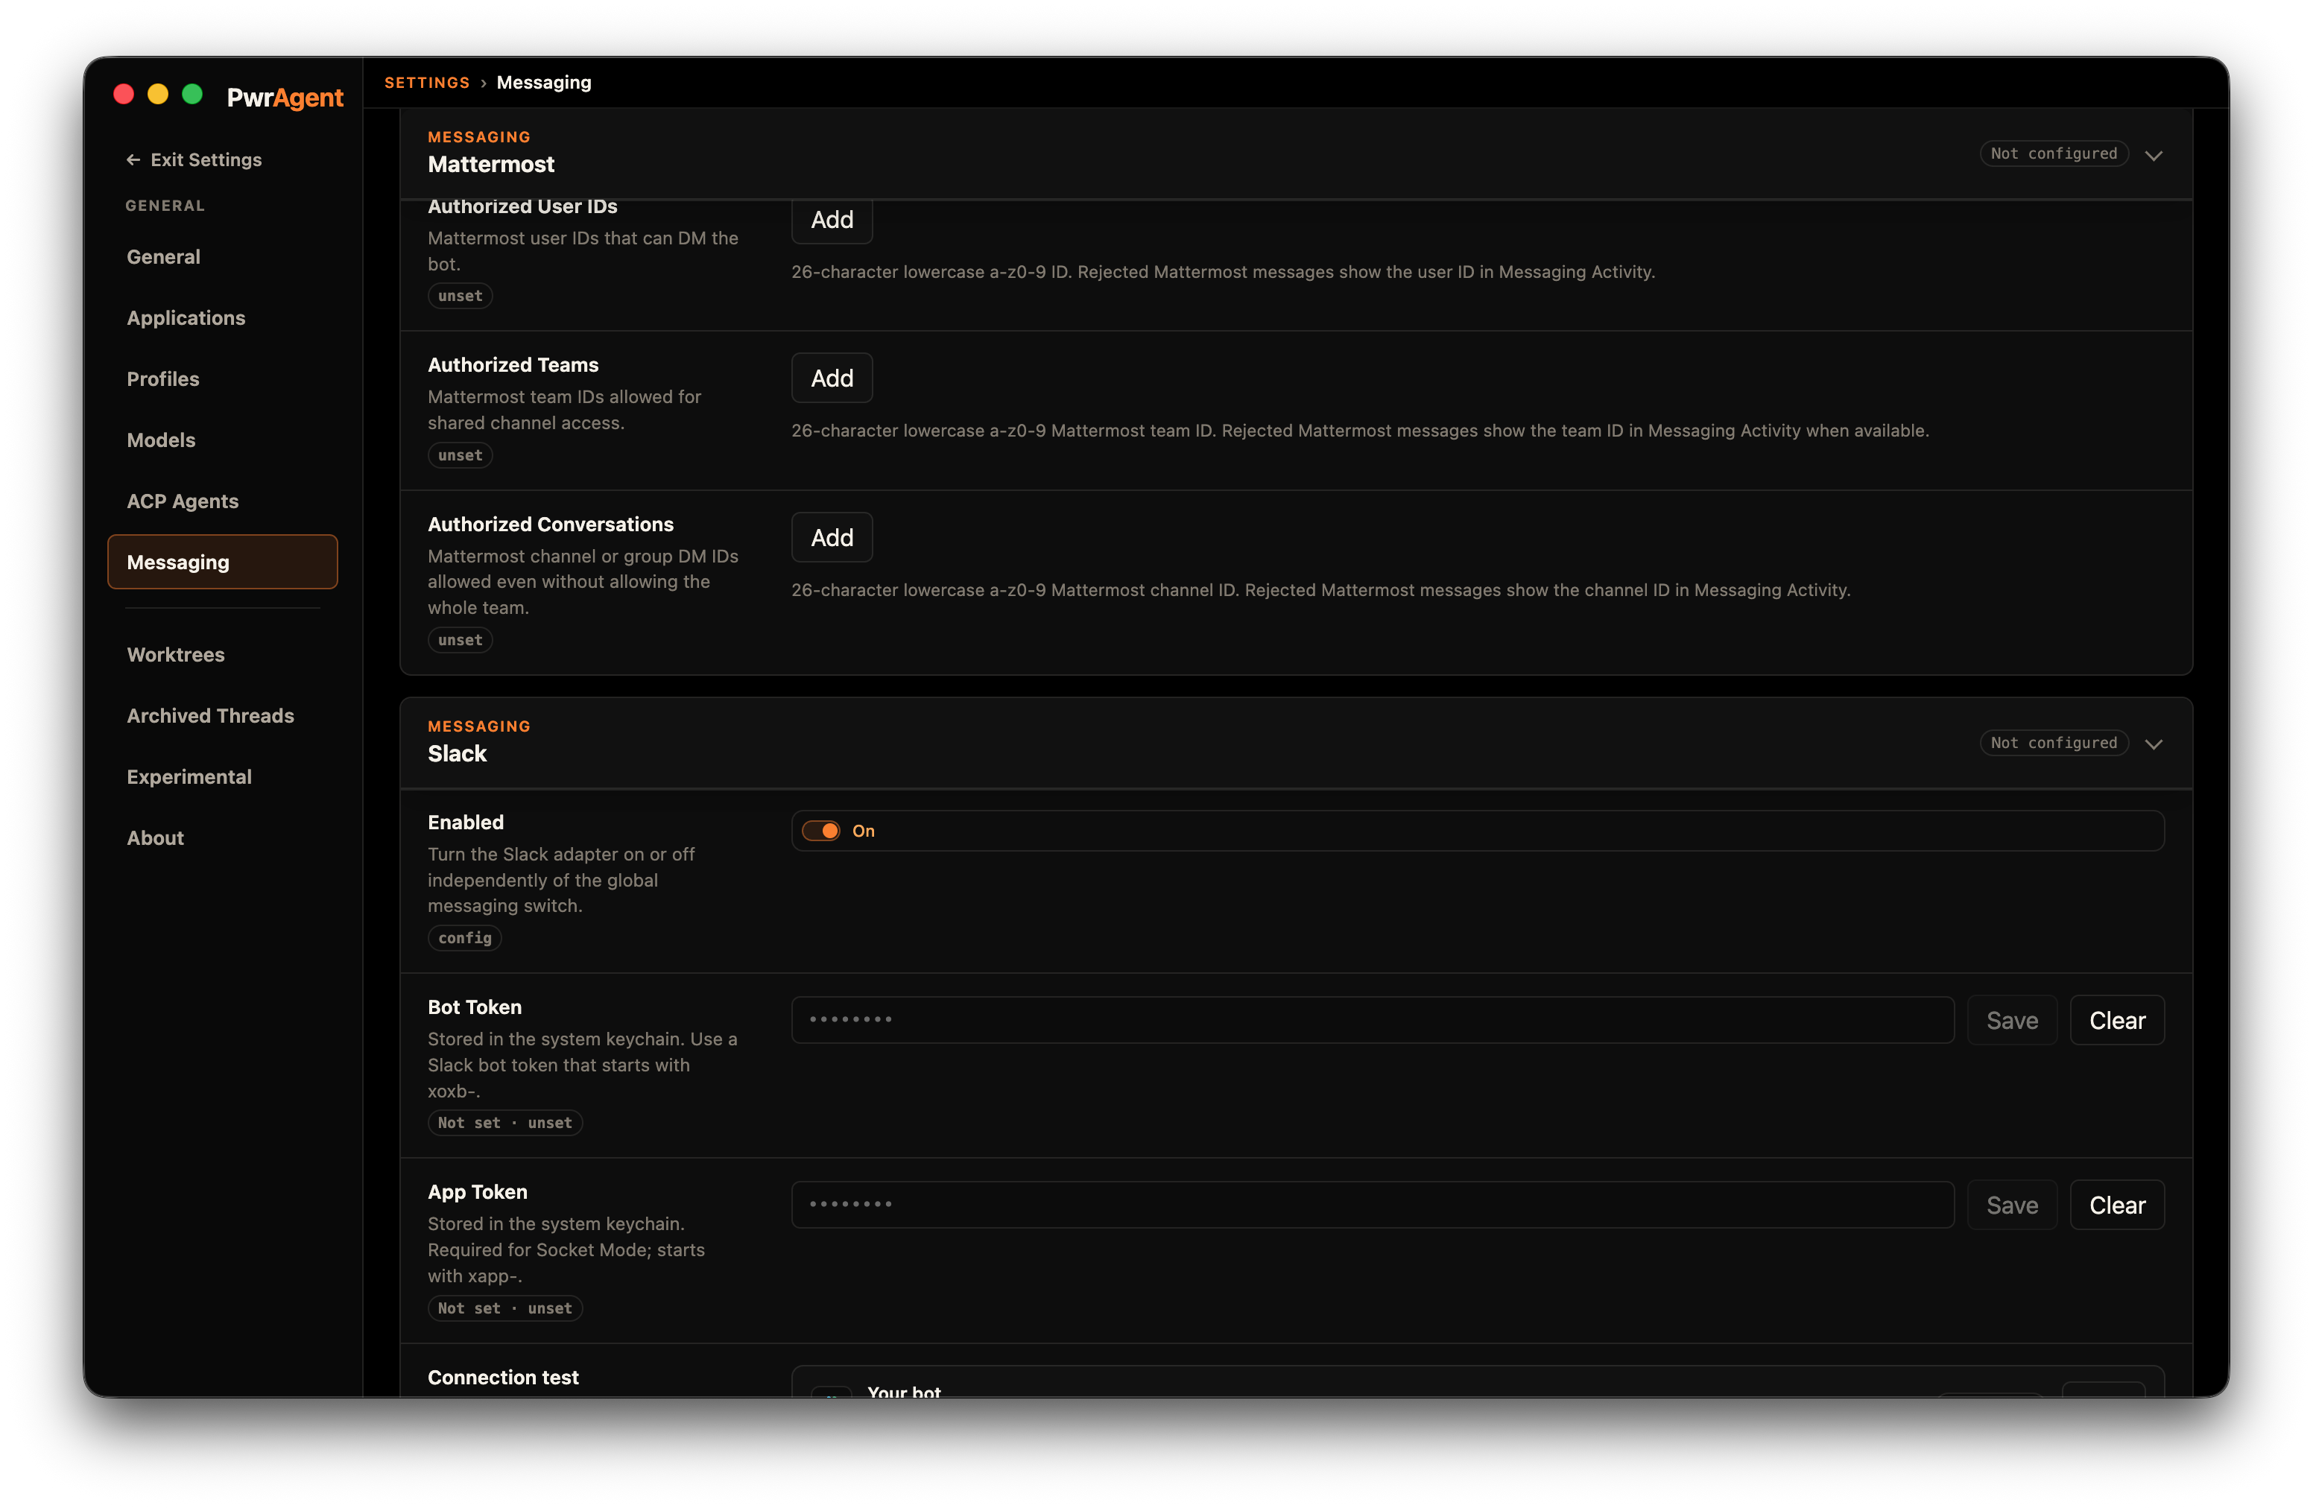Click Mattermost Not configured status badge

[2054, 153]
